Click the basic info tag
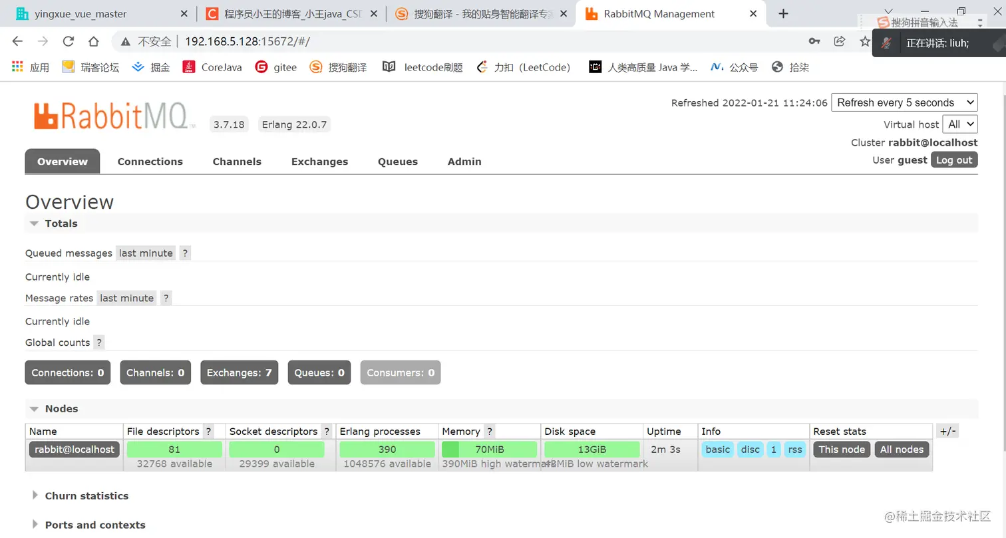1006x538 pixels. click(x=718, y=449)
